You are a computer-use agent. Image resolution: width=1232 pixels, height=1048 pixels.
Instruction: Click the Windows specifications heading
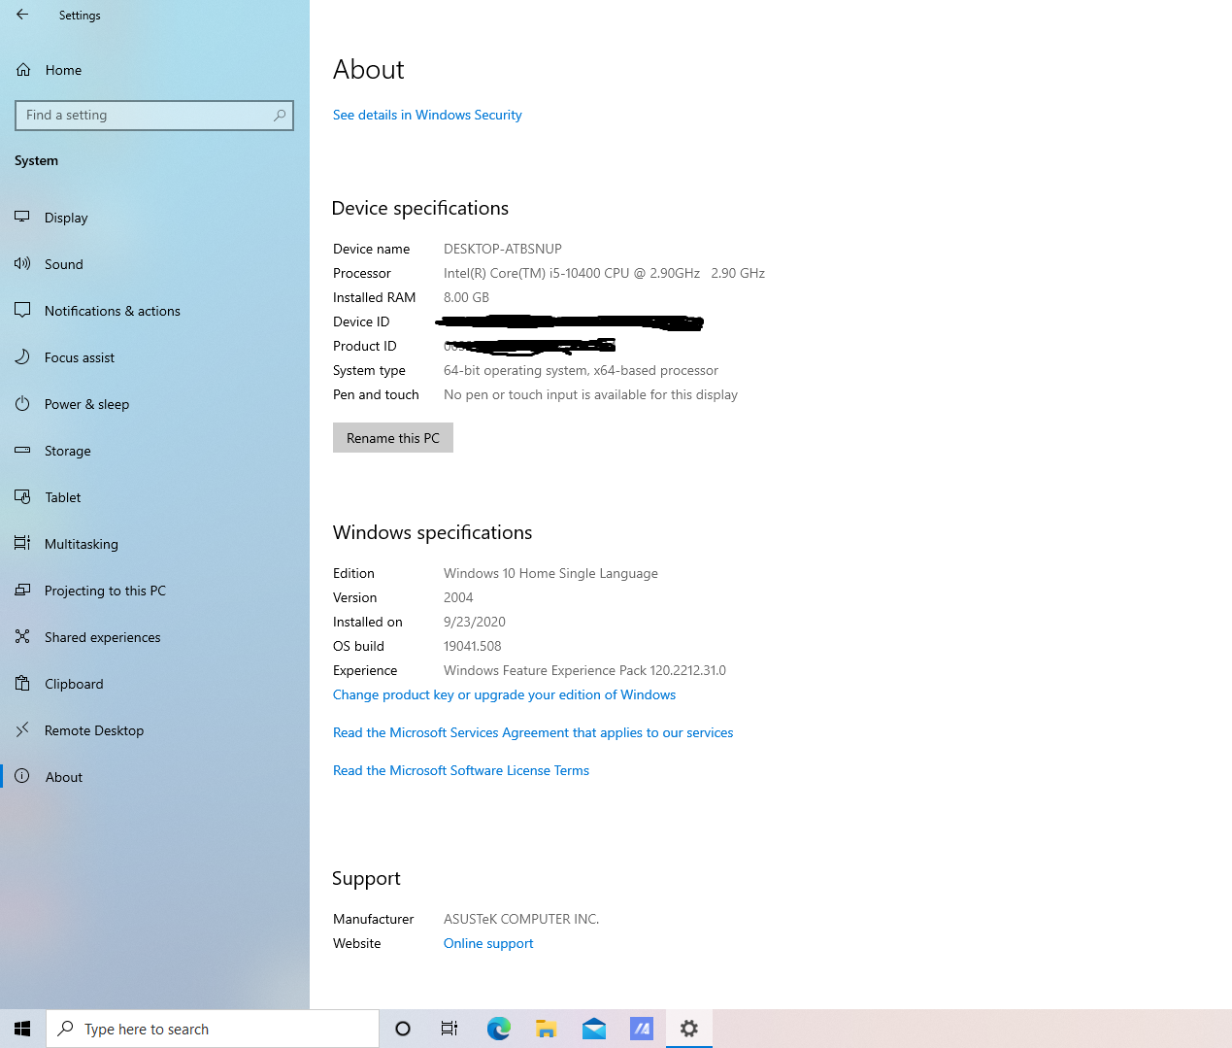433,532
